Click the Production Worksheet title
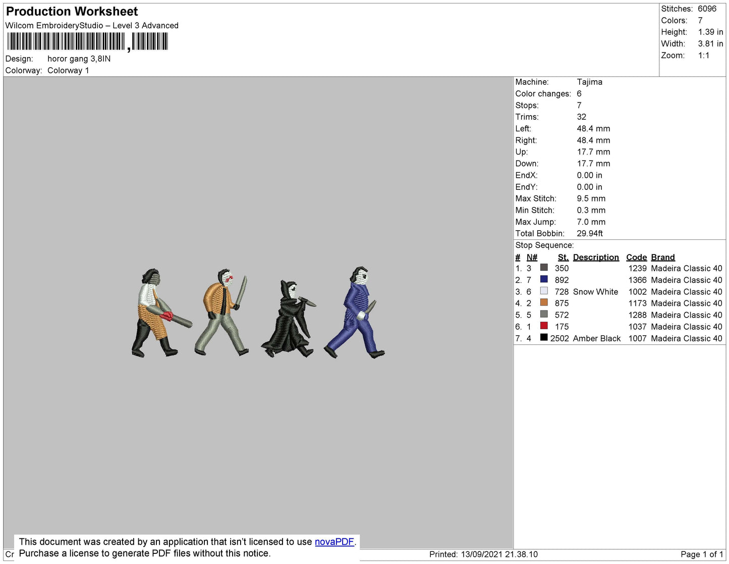This screenshot has width=729, height=564. pos(72,12)
